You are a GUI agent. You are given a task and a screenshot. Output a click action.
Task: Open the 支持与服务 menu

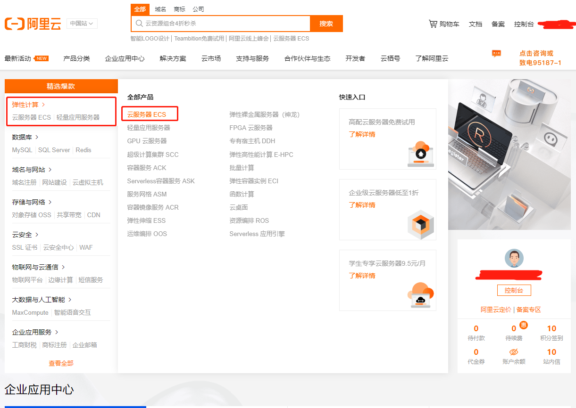tap(252, 58)
